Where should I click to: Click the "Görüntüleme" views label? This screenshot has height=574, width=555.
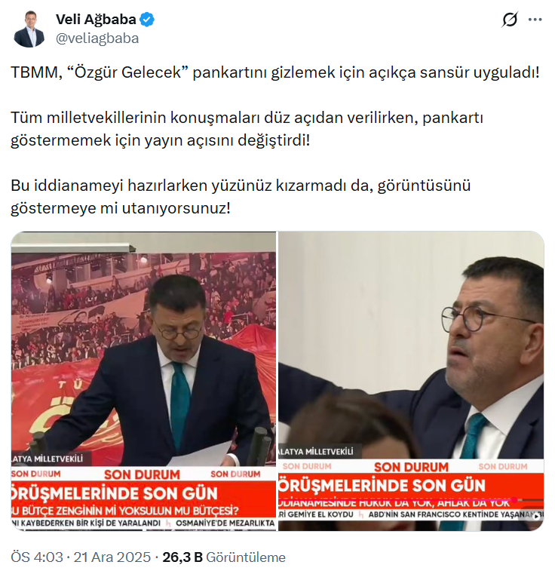246,557
